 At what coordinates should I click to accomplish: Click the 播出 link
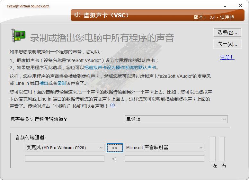(x=43, y=83)
